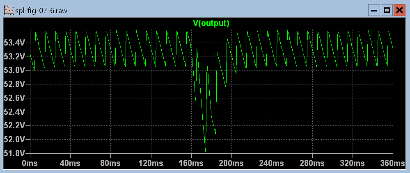The width and height of the screenshot is (410, 173).
Task: Click the 52.0V vertical axis label
Action: click(14, 139)
